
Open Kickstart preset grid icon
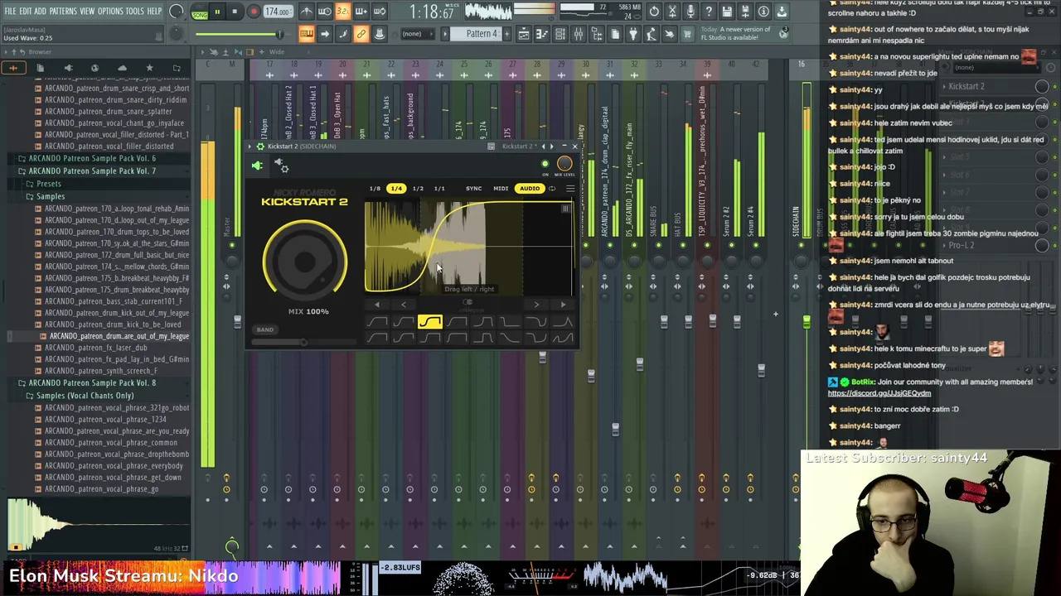pyautogui.click(x=491, y=146)
